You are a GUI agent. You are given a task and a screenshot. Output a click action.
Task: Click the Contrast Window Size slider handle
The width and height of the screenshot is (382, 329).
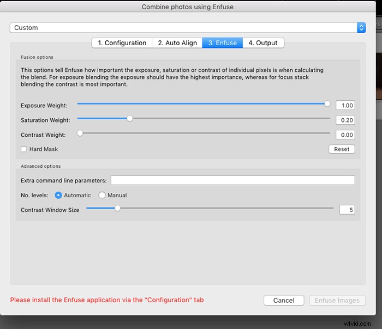(x=117, y=209)
